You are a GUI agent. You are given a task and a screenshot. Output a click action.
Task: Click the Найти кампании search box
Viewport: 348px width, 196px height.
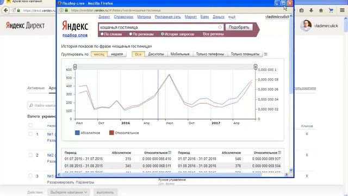pos(42,105)
